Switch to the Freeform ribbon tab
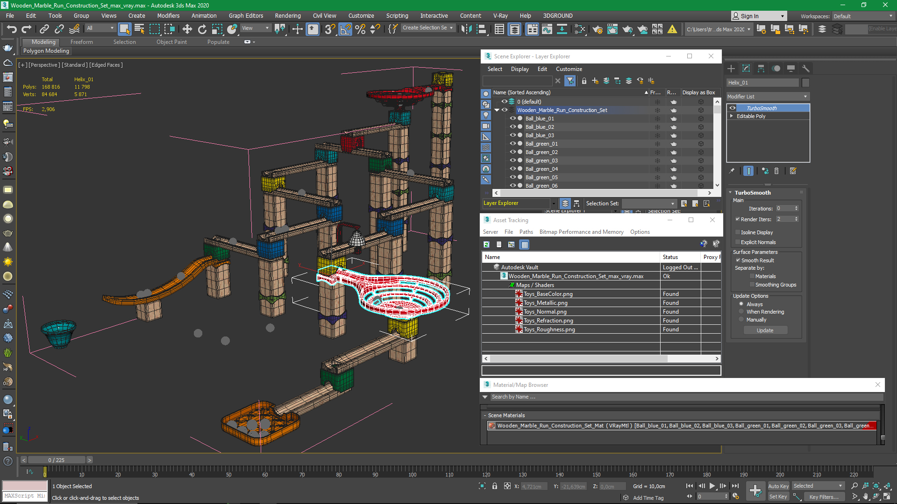 82,42
